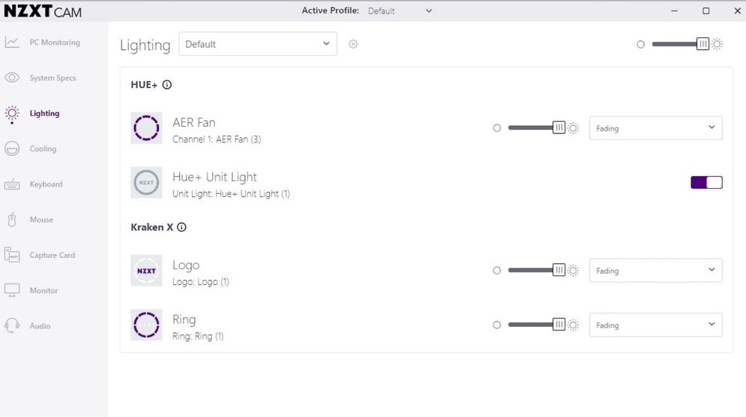Click the HUE+ section heading
The width and height of the screenshot is (746, 417).
coord(144,84)
